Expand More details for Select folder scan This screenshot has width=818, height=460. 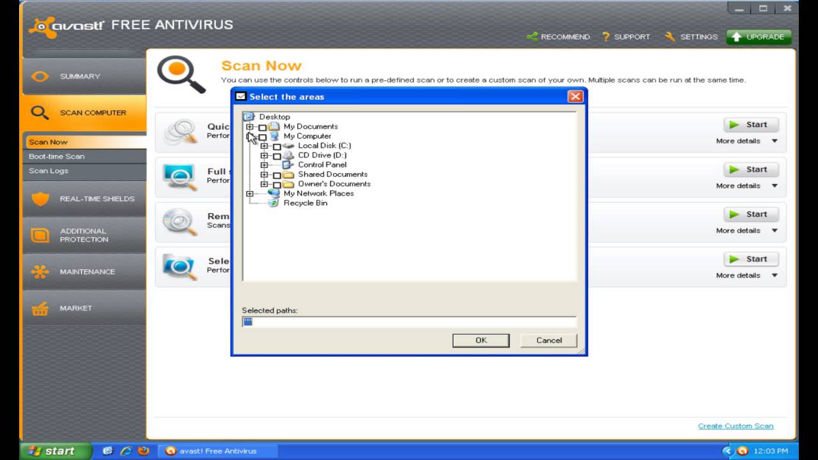pyautogui.click(x=746, y=275)
